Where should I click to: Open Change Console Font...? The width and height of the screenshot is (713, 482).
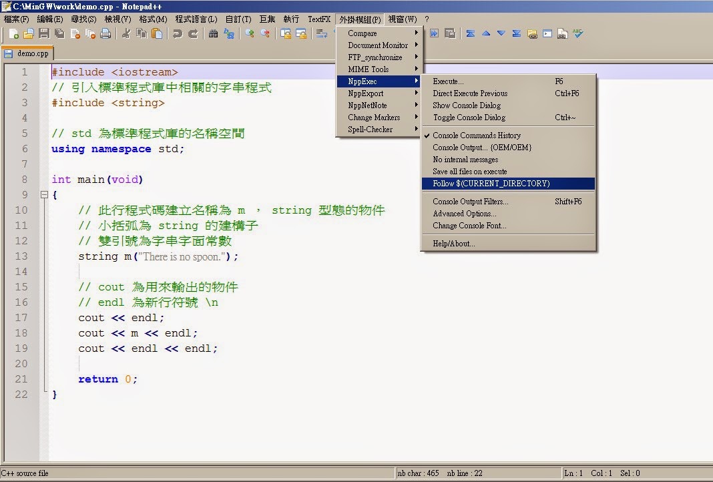(508, 226)
